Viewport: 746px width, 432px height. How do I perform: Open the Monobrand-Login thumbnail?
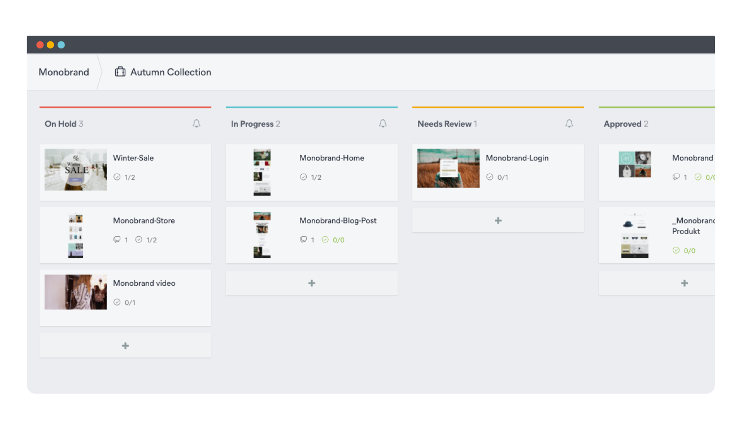tap(448, 168)
